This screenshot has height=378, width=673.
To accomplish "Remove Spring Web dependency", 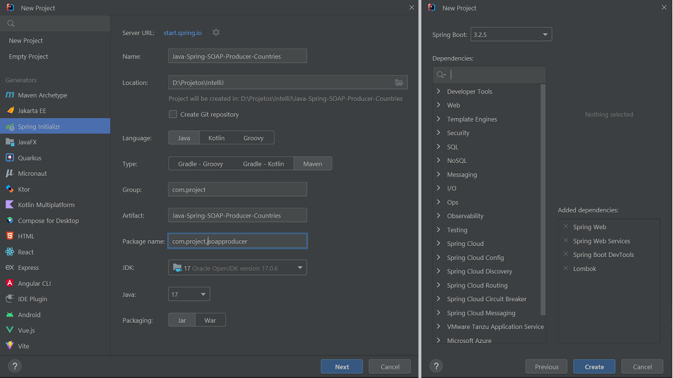I will point(565,227).
